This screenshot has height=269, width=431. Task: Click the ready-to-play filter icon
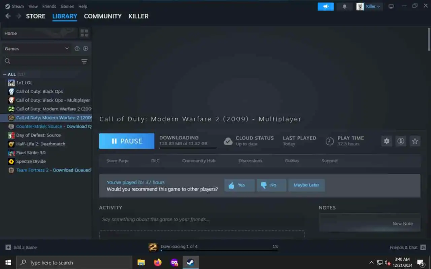[x=86, y=48]
